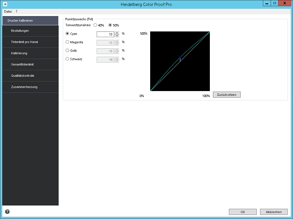Confirm with the OK button
The width and height of the screenshot is (293, 219).
[243, 212]
